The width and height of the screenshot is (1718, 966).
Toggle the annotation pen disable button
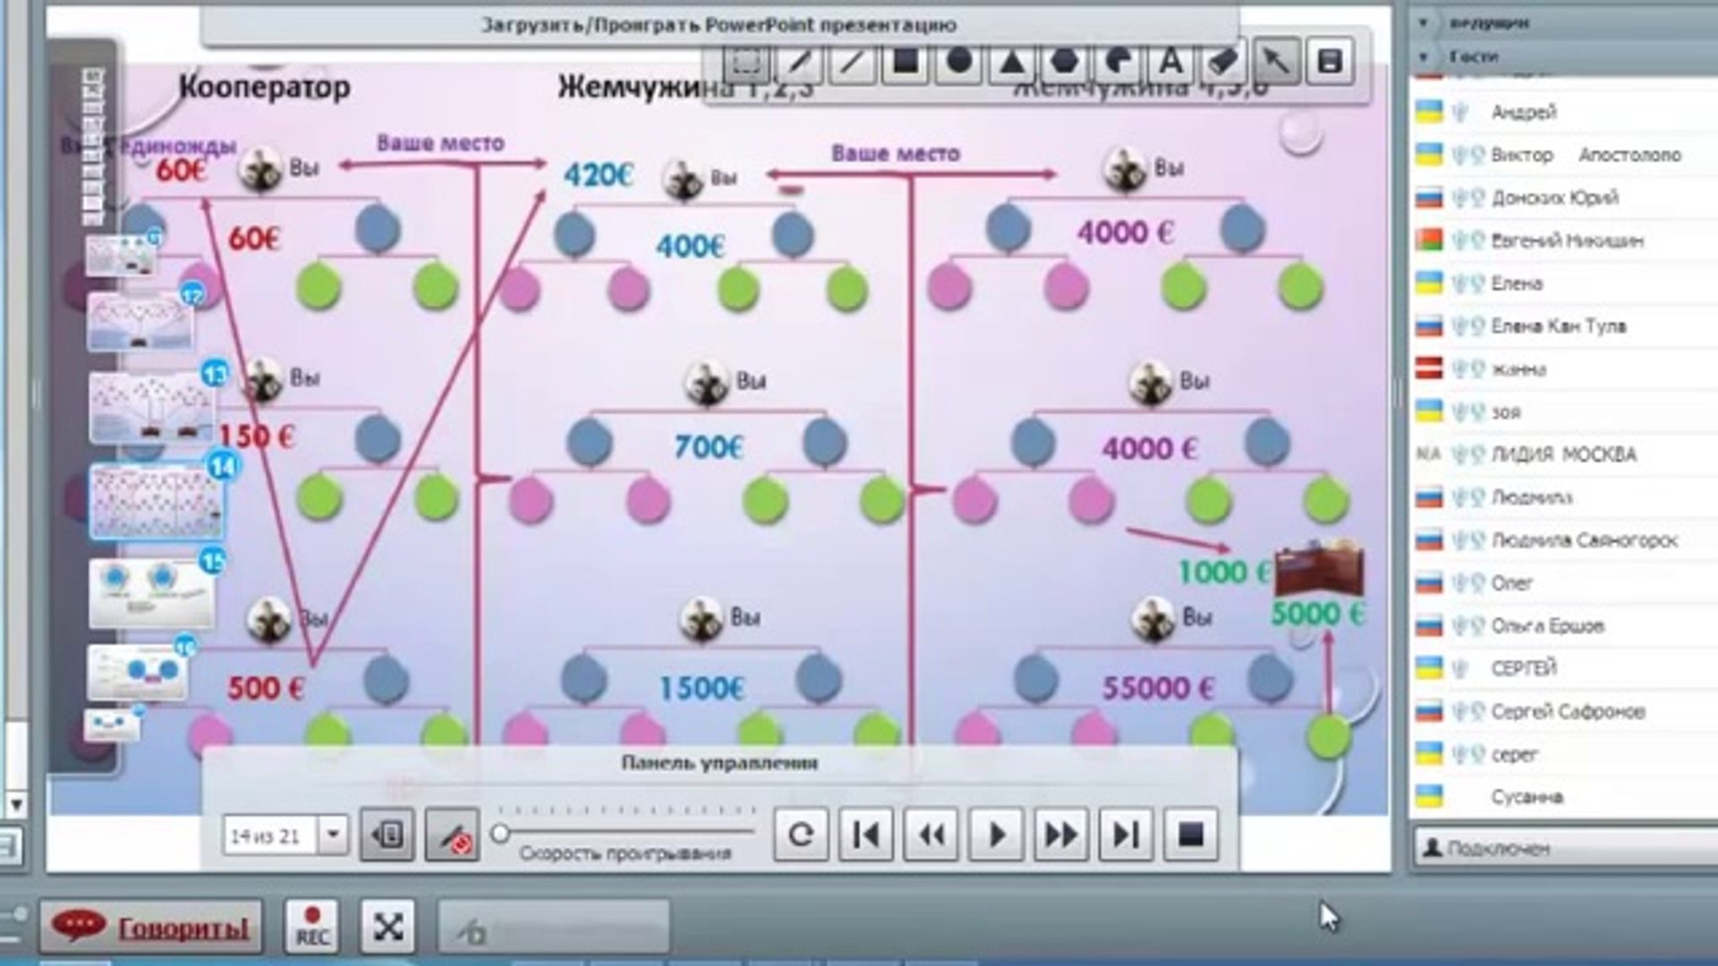point(452,835)
